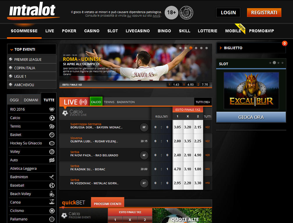This screenshot has height=223, width=293.
Task: Go to the Poker section
Action: [x=69, y=31]
